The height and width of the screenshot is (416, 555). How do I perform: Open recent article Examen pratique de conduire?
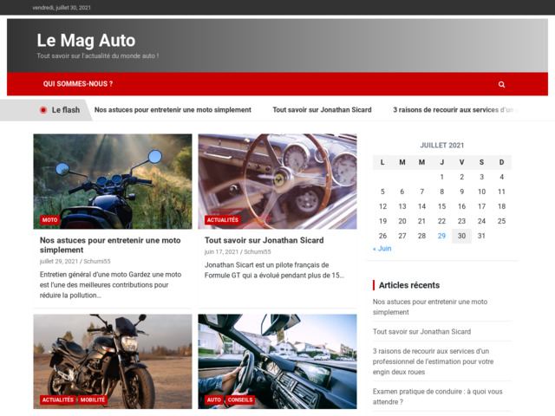(437, 397)
